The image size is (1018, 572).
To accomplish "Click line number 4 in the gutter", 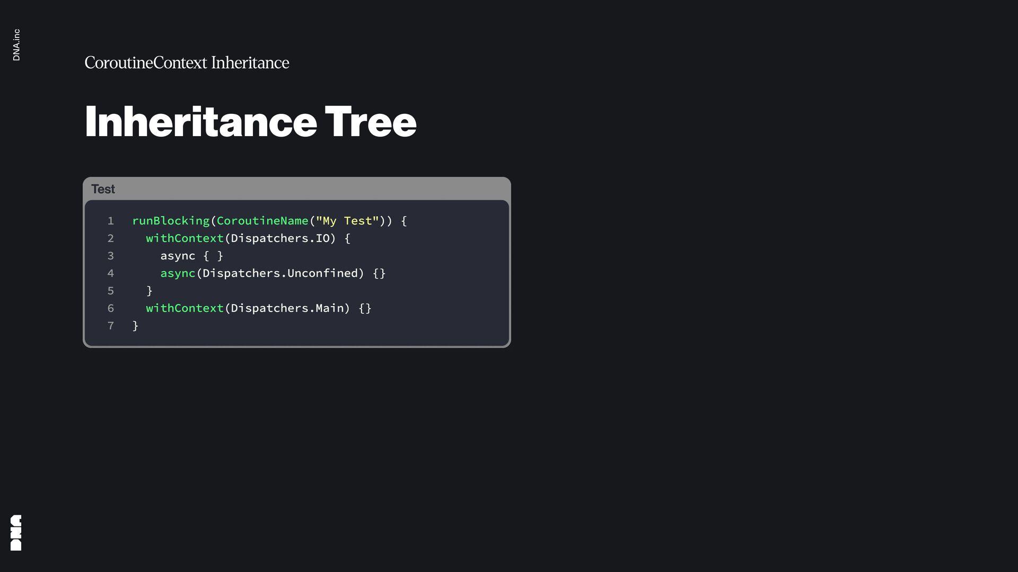I will (x=110, y=273).
